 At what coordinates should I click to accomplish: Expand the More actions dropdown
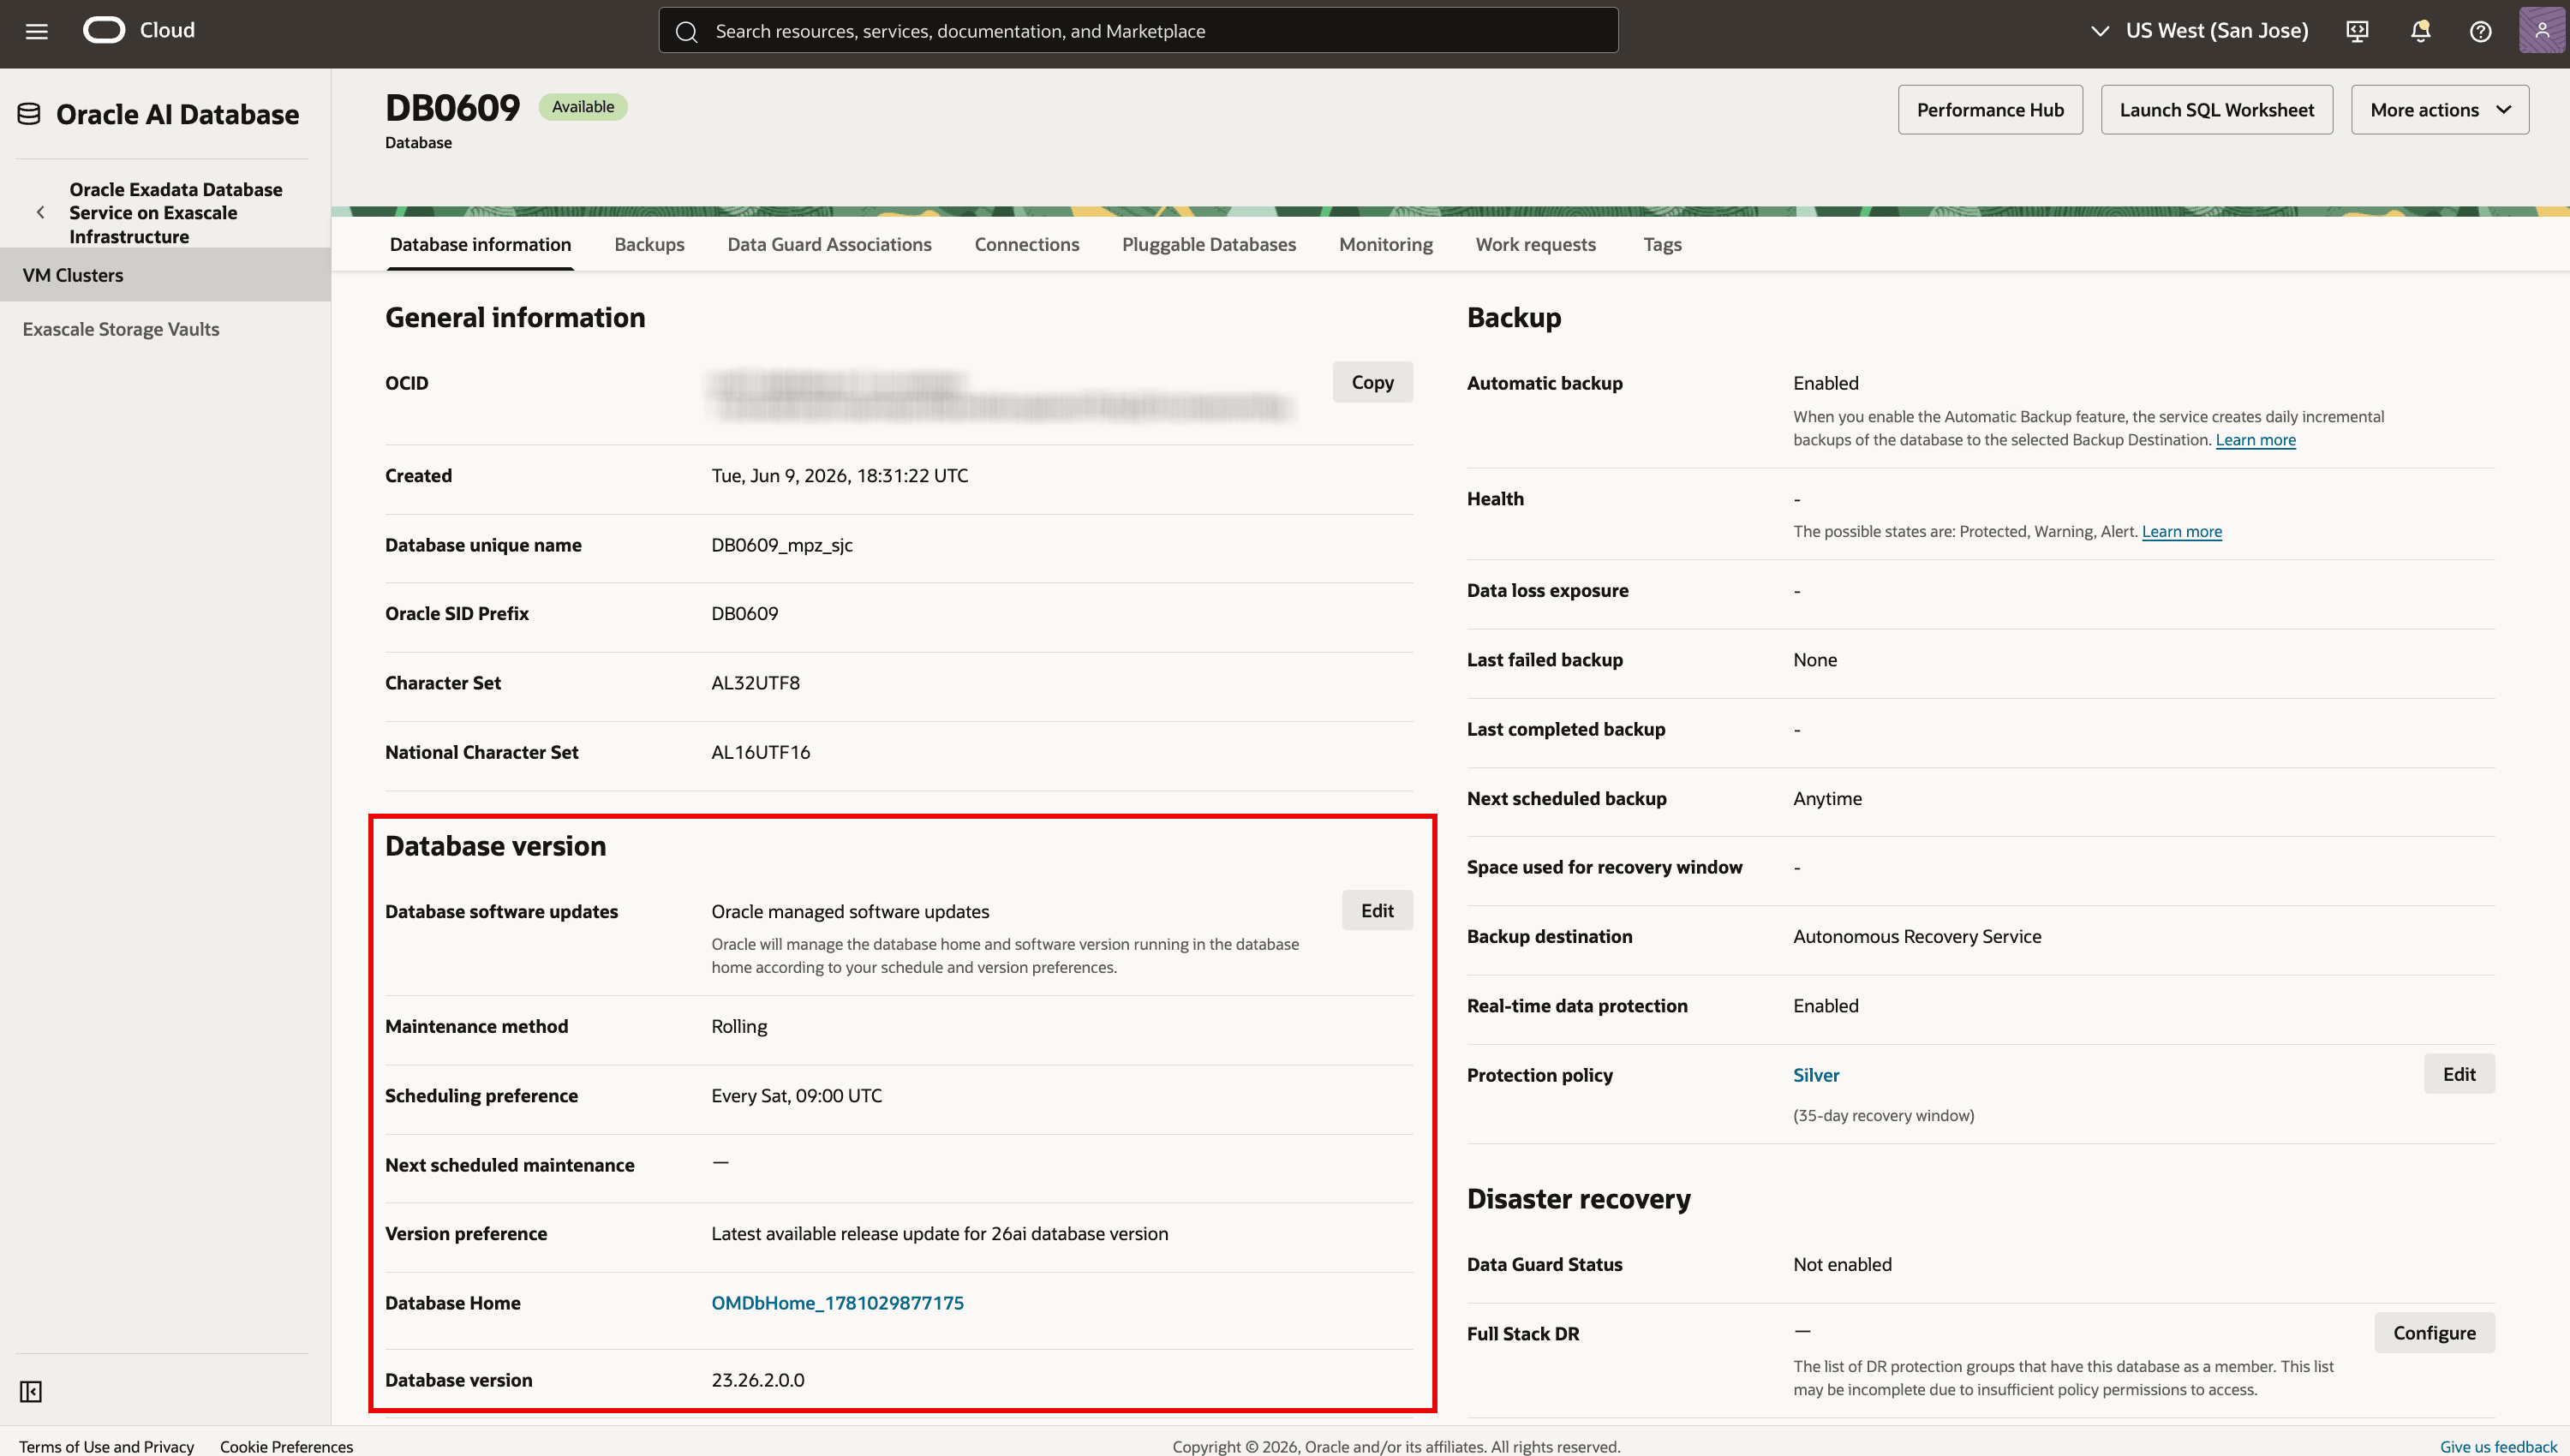point(2440,110)
